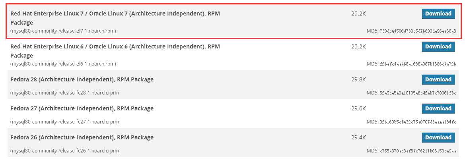Click the MD5 hash for the el7 package
This screenshot has height=162, width=465.
(x=418, y=31)
